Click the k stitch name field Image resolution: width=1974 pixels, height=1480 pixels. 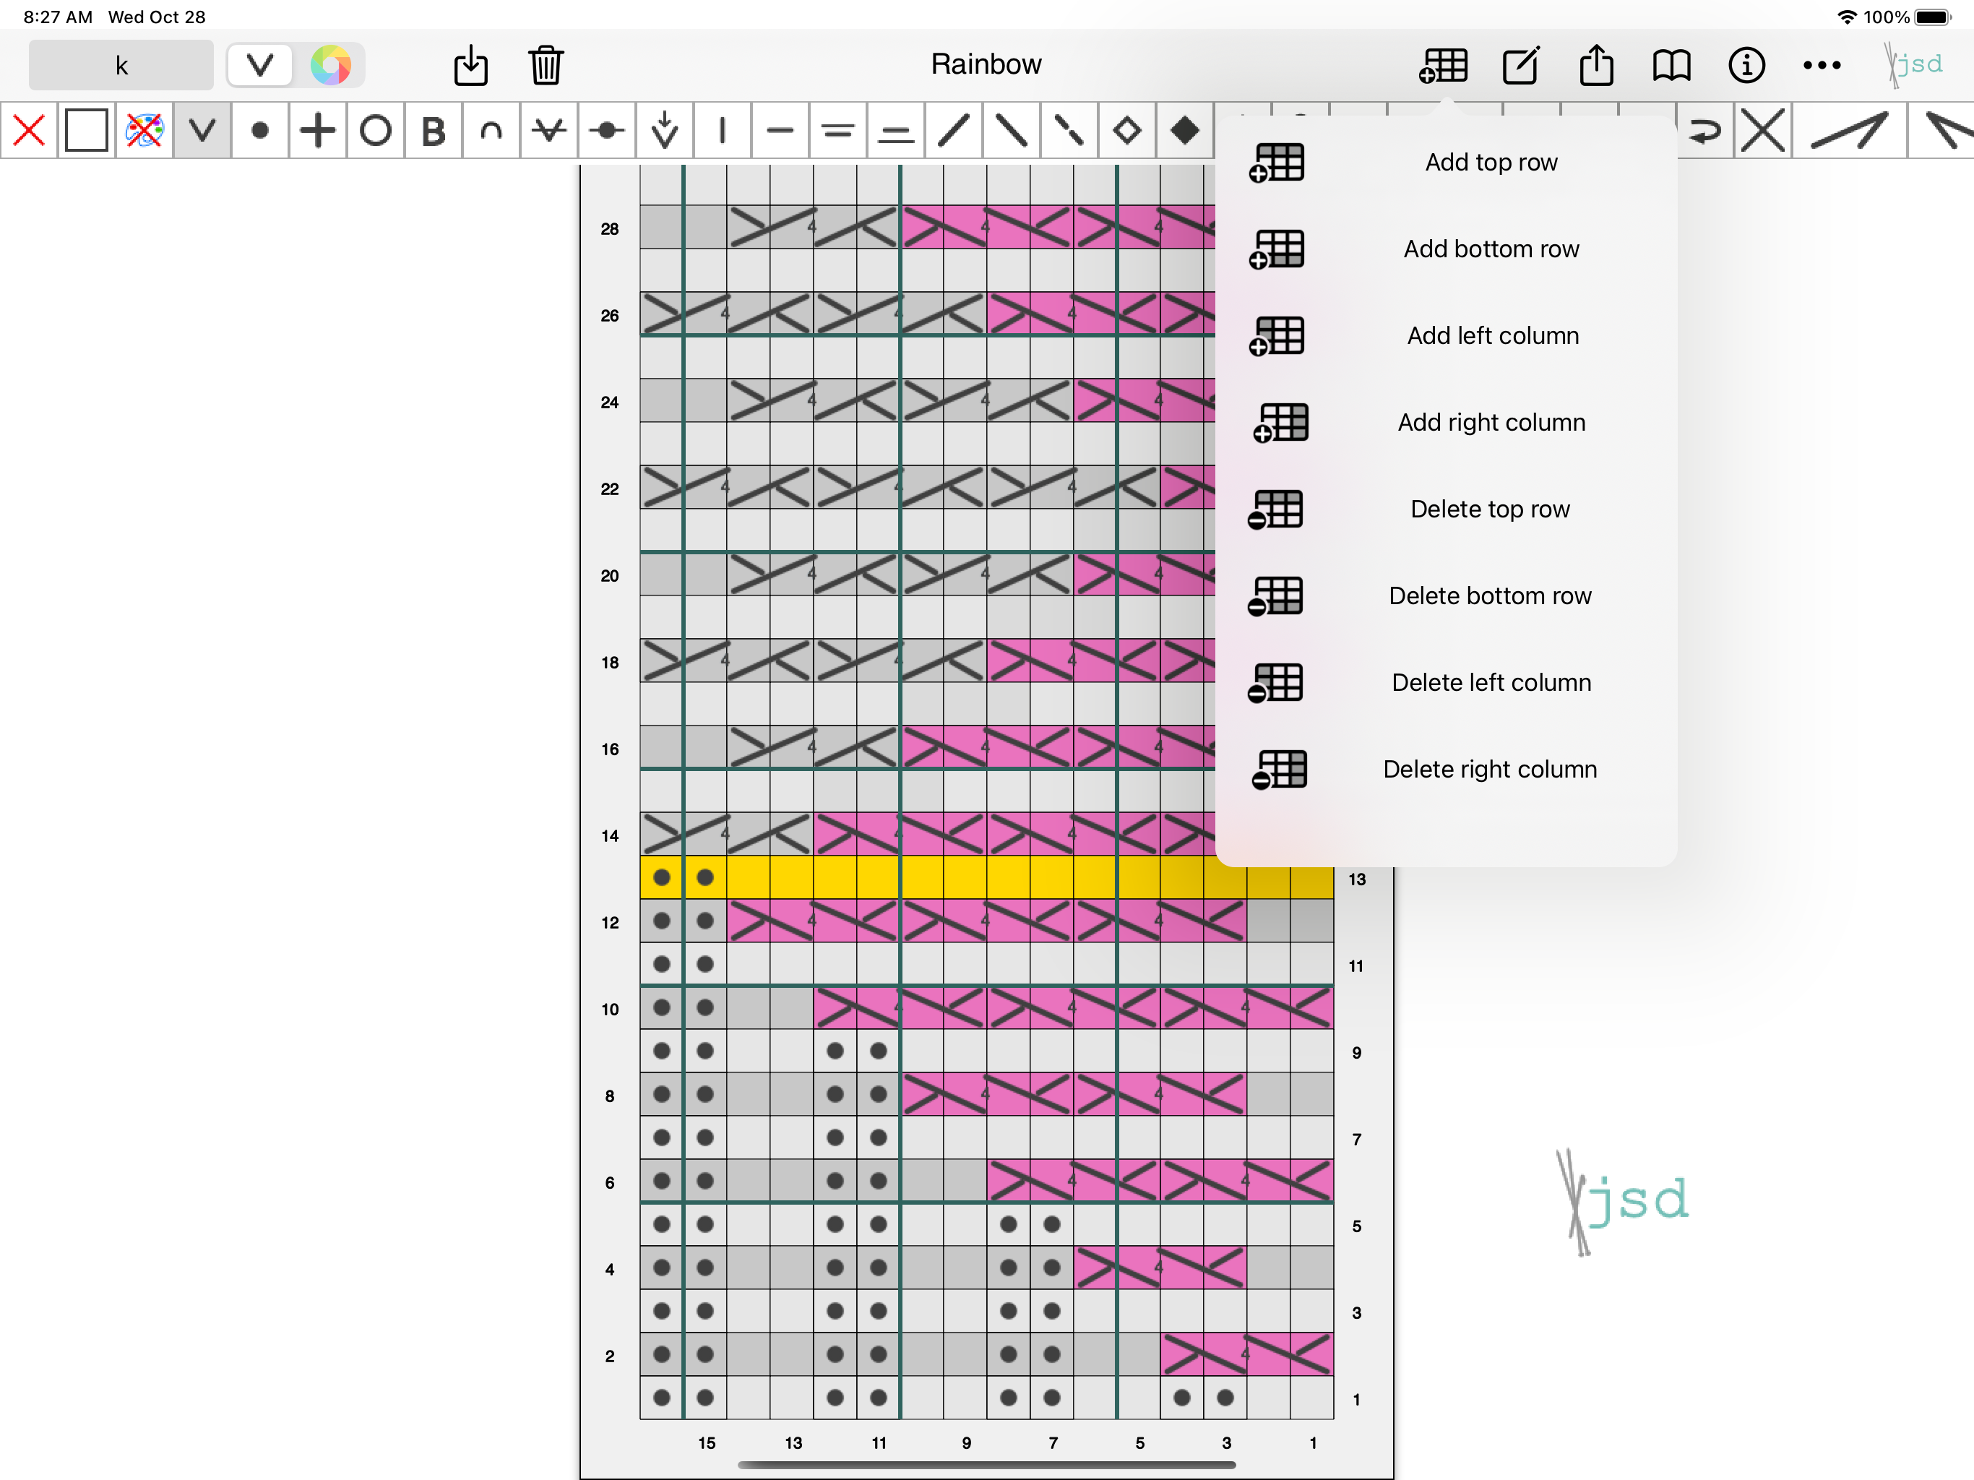(121, 65)
